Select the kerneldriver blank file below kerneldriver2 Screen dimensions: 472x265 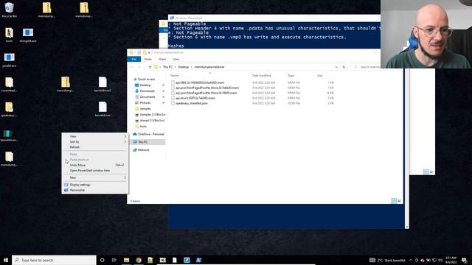pos(103,109)
